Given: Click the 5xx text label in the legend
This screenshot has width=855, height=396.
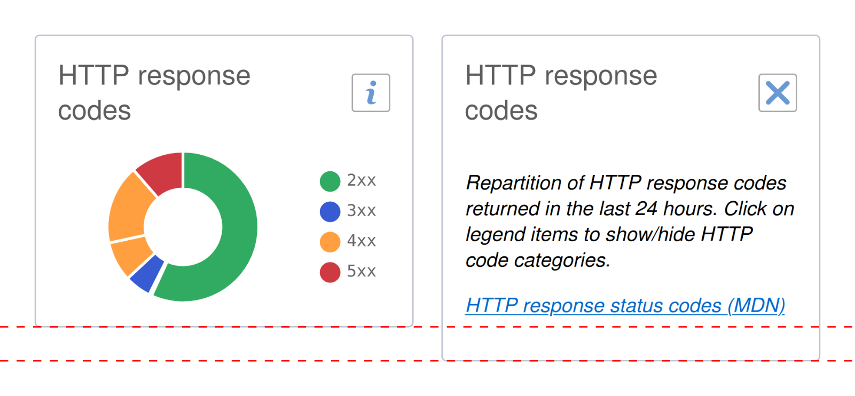Looking at the screenshot, I should pos(361,272).
